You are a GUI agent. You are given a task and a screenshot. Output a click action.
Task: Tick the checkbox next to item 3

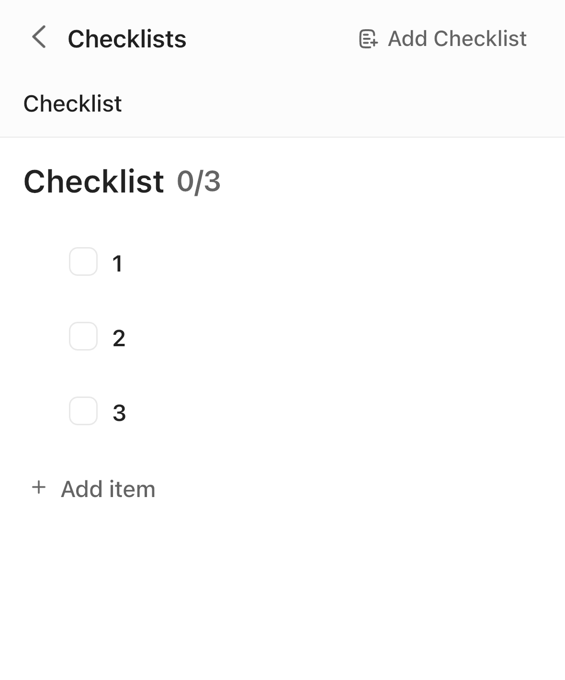tap(83, 412)
